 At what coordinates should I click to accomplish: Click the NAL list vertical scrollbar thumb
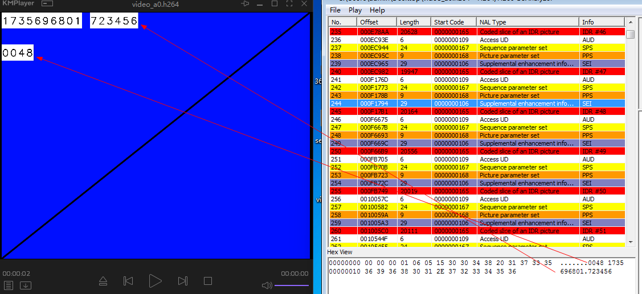(631, 34)
